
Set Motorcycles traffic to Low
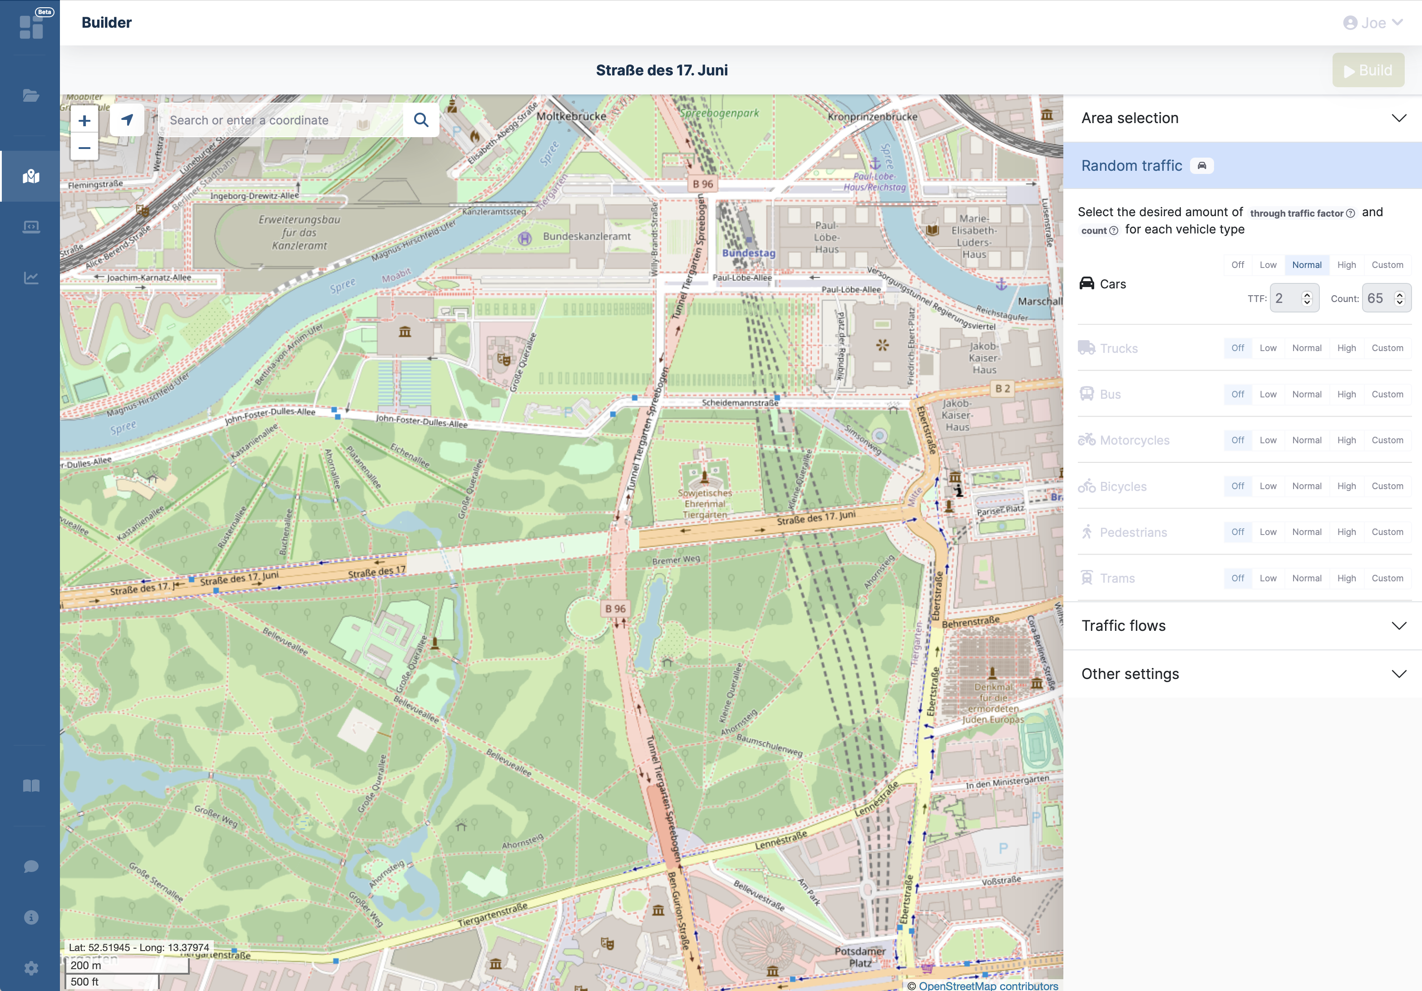click(1268, 440)
